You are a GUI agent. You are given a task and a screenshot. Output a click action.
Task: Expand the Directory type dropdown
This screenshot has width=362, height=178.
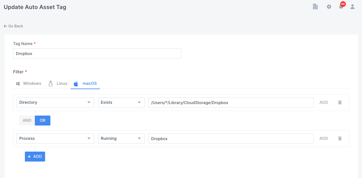[55, 103]
